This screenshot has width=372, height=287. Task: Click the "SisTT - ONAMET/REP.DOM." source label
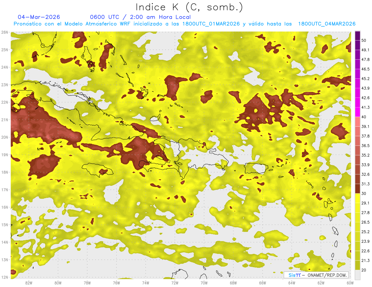point(316,275)
